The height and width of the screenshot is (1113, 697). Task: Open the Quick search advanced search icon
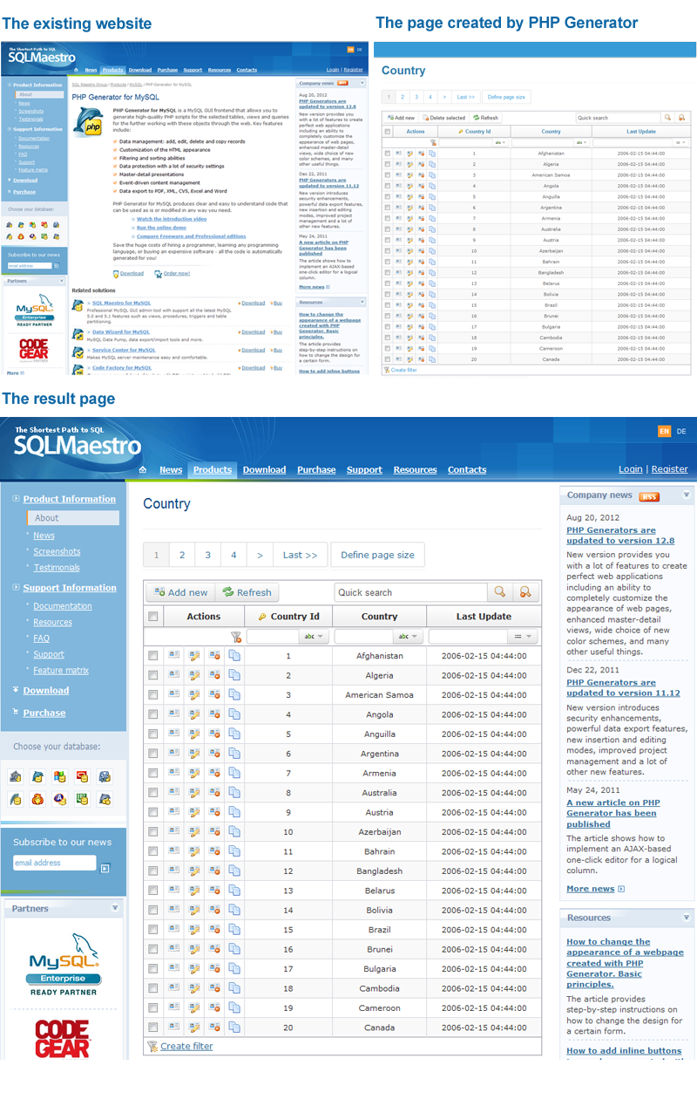(x=525, y=592)
